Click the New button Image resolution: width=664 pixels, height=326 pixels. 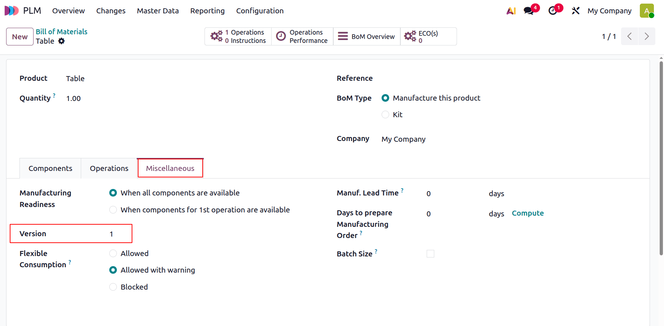20,37
